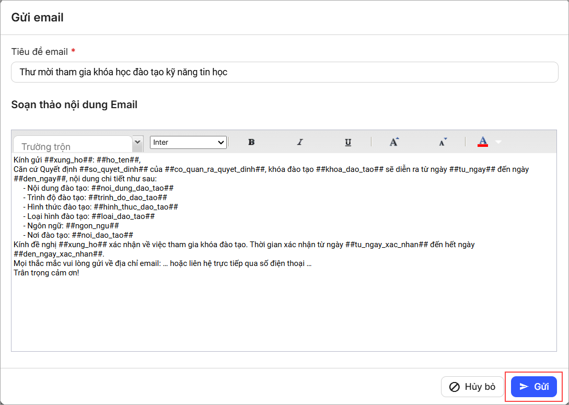
Task: Click the 'Kính gửi ##xung_ho##' greeting line
Action: coord(77,160)
